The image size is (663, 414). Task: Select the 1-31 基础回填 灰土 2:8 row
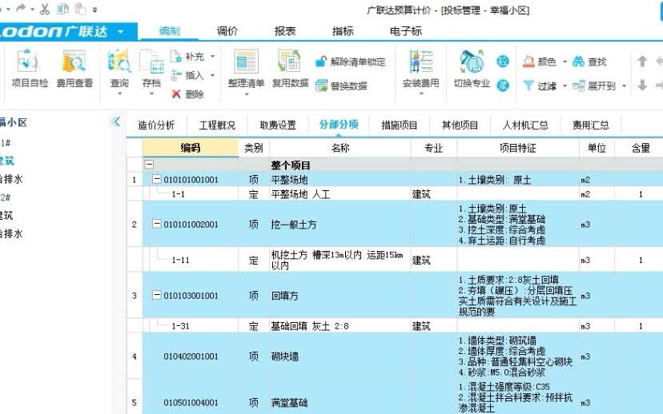[395, 326]
